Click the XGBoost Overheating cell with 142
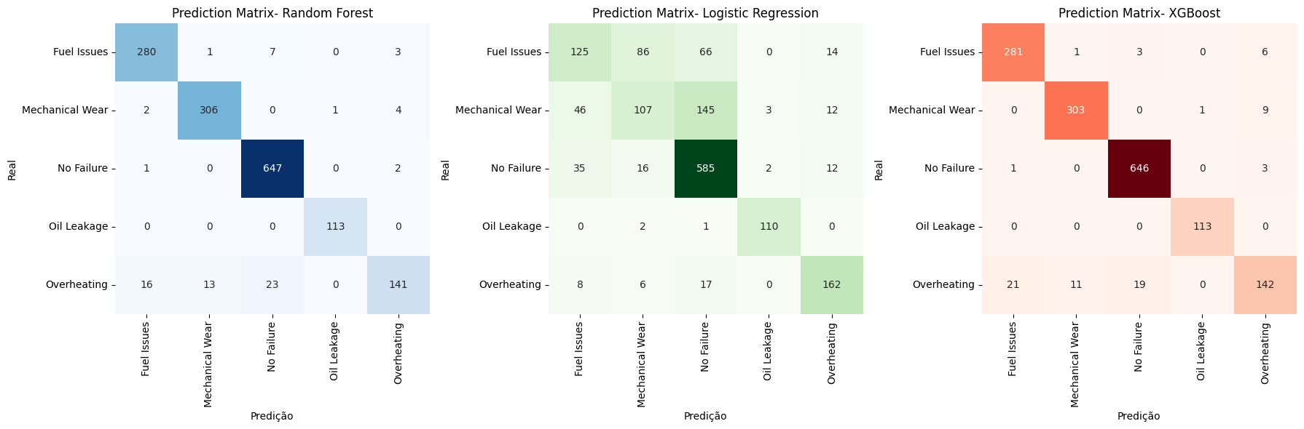The width and height of the screenshot is (1304, 429). pos(1265,285)
